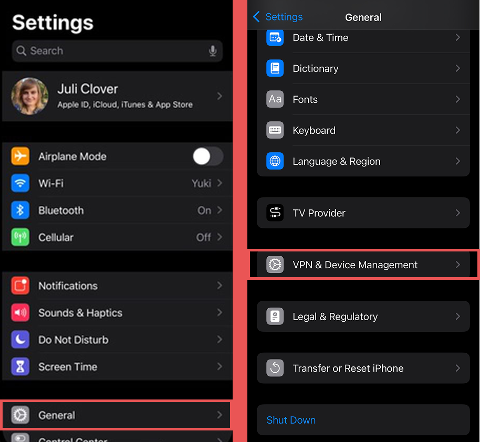Expand Wi-Fi settings via Yuki chevron

220,183
